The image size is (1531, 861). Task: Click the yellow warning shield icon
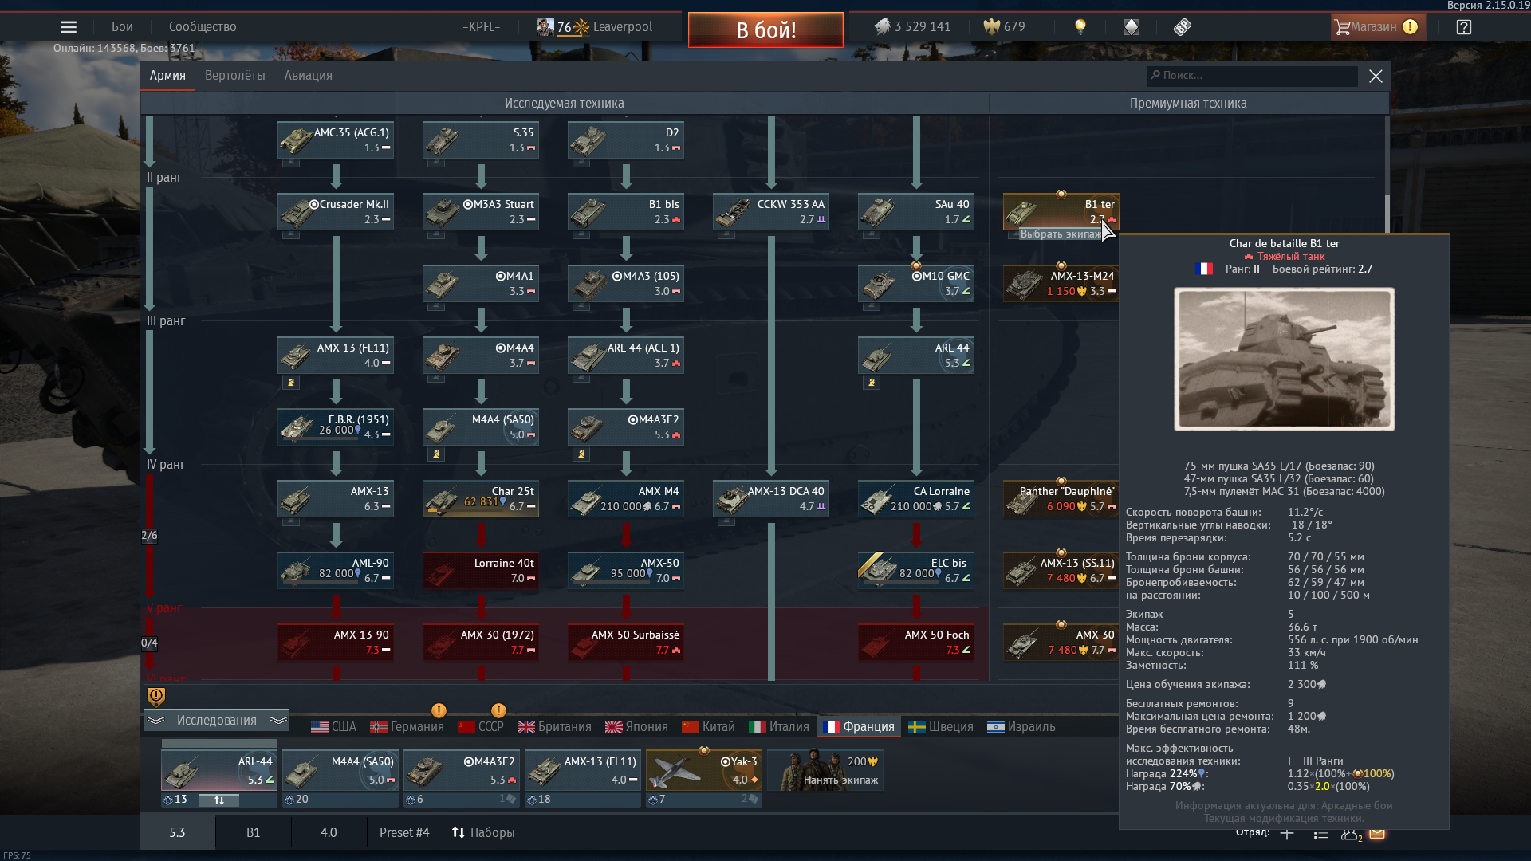click(156, 697)
